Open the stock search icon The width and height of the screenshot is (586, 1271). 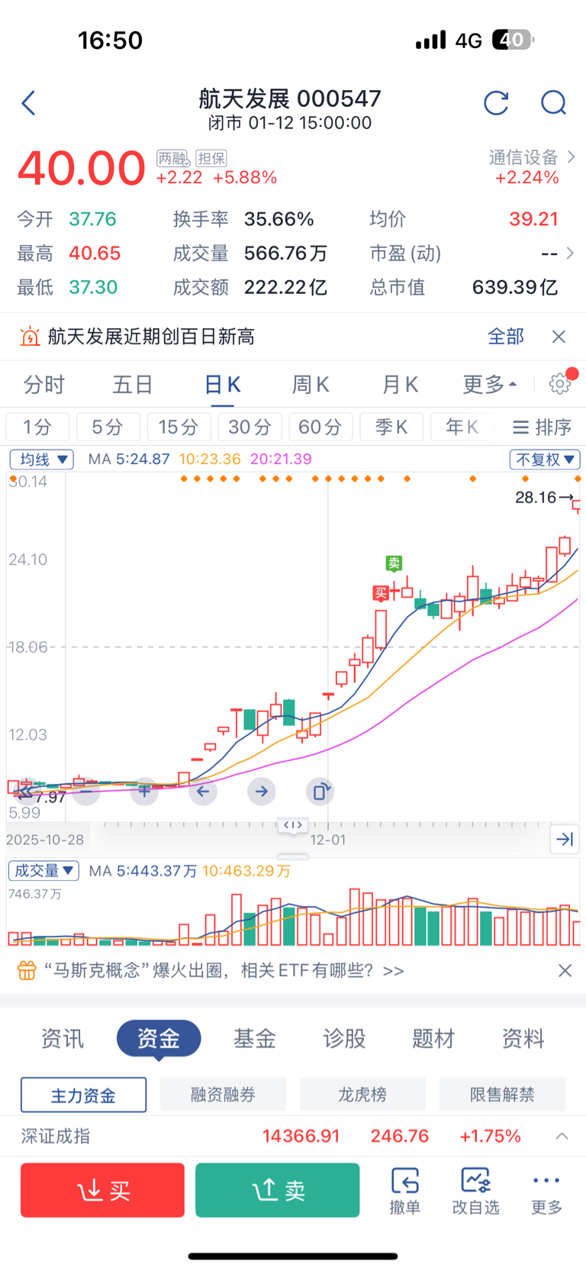click(x=553, y=103)
